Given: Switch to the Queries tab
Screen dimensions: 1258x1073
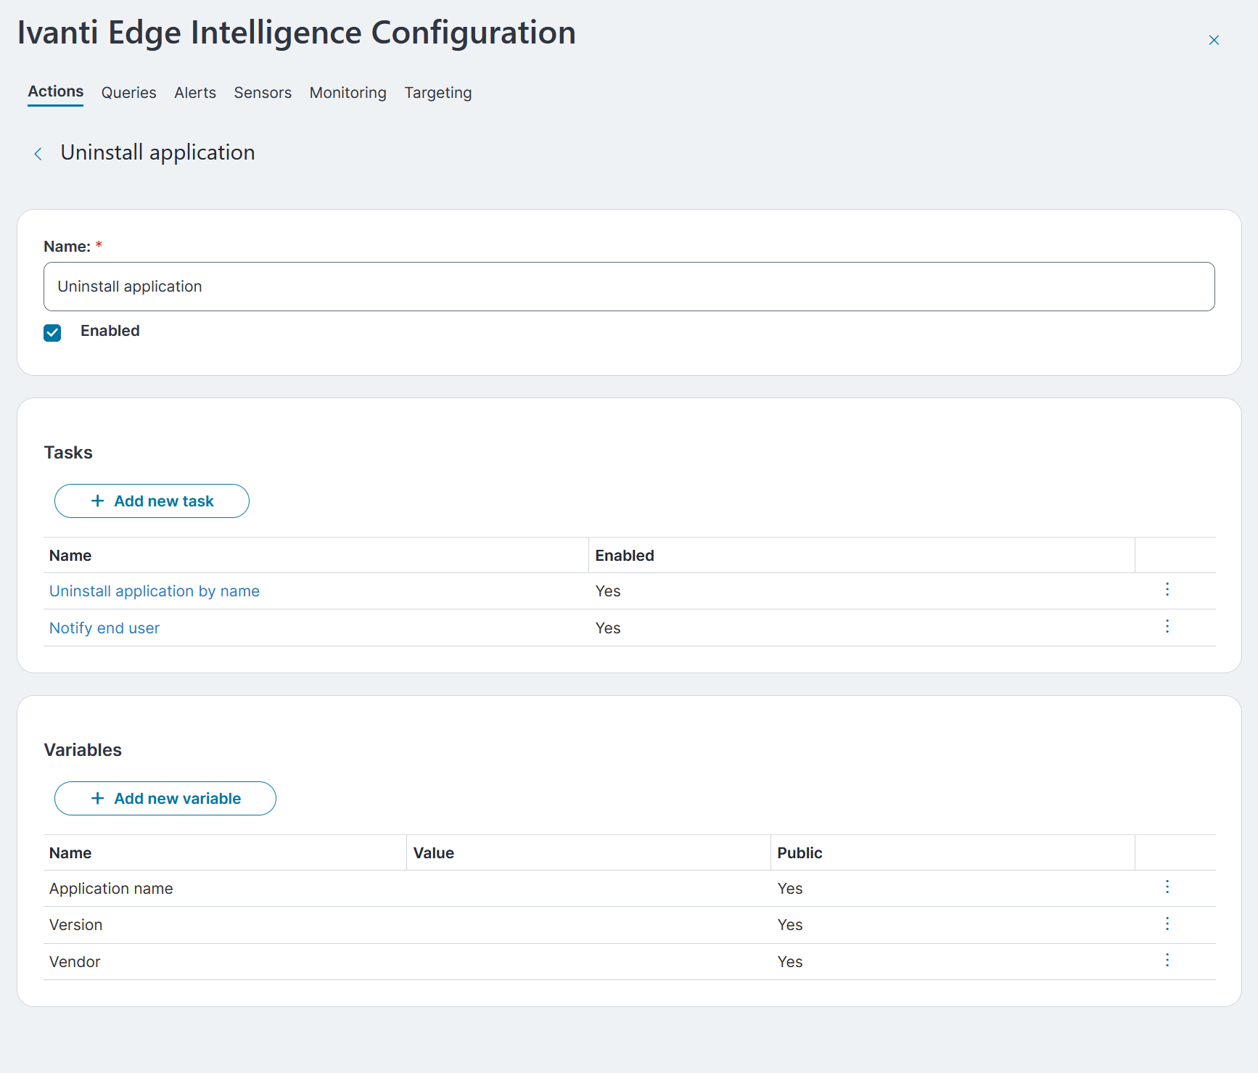Looking at the screenshot, I should tap(128, 93).
